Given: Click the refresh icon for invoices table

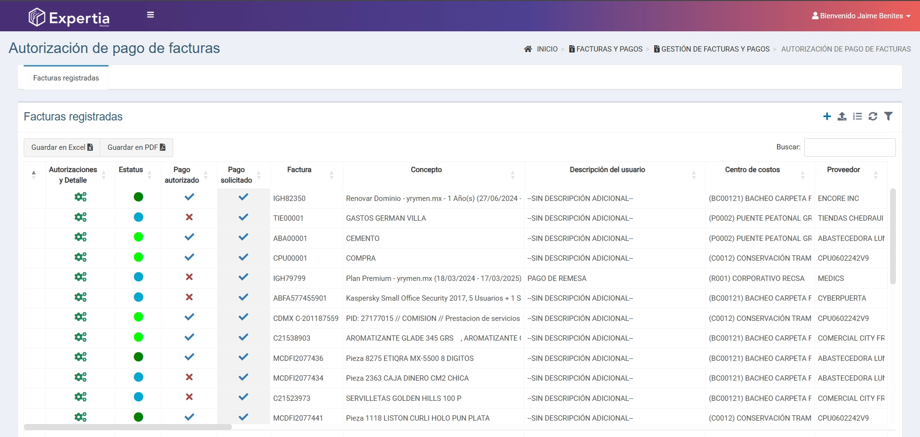Looking at the screenshot, I should click(873, 117).
